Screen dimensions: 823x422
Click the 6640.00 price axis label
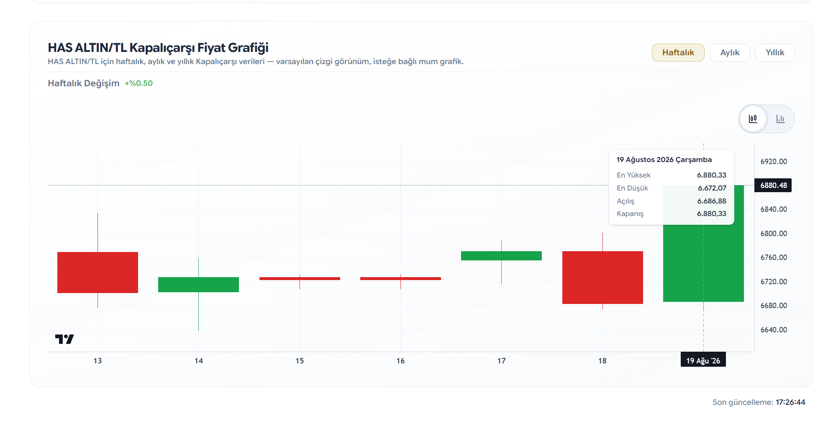(x=774, y=330)
